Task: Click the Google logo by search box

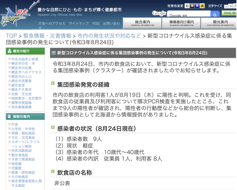Action: (x=159, y=13)
